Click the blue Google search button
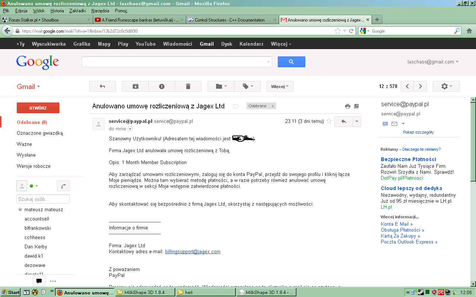The height and width of the screenshot is (297, 476). pos(292,62)
